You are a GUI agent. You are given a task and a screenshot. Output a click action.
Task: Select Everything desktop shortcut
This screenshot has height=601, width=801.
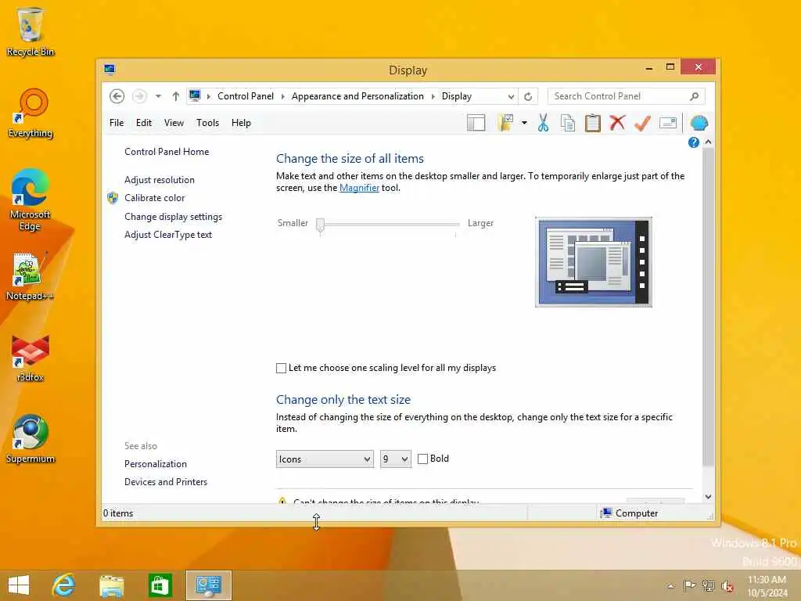[x=31, y=113]
